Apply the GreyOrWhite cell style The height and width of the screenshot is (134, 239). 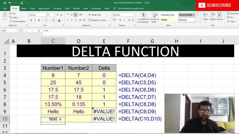coord(187,15)
